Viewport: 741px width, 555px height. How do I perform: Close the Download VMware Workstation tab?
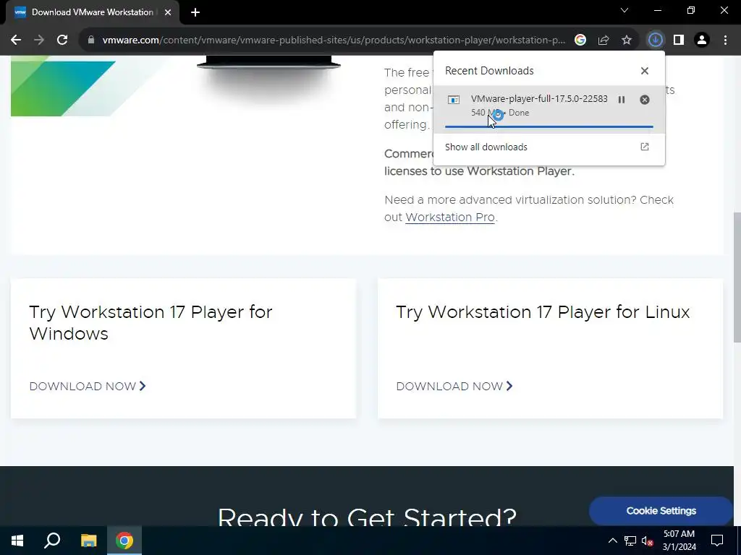point(168,12)
